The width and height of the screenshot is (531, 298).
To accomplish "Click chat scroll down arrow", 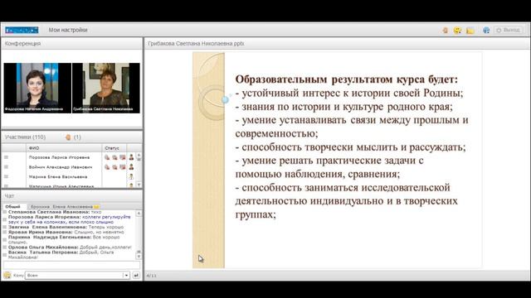I will tap(139, 257).
